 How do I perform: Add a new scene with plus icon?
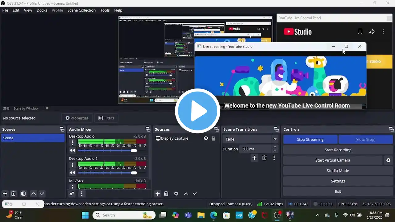pyautogui.click(x=5, y=194)
